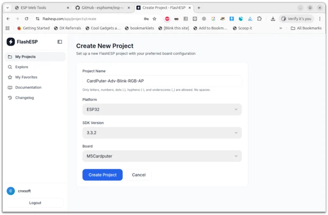Go back to previous page
The image size is (328, 215).
click(8, 19)
